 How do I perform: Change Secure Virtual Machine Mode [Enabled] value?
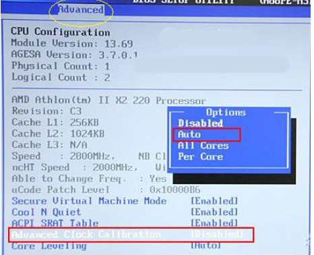coord(214,201)
